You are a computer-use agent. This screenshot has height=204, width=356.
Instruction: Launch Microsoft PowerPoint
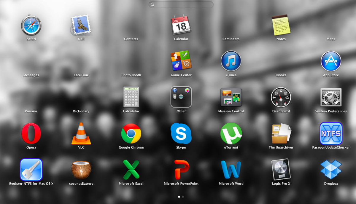point(181,170)
